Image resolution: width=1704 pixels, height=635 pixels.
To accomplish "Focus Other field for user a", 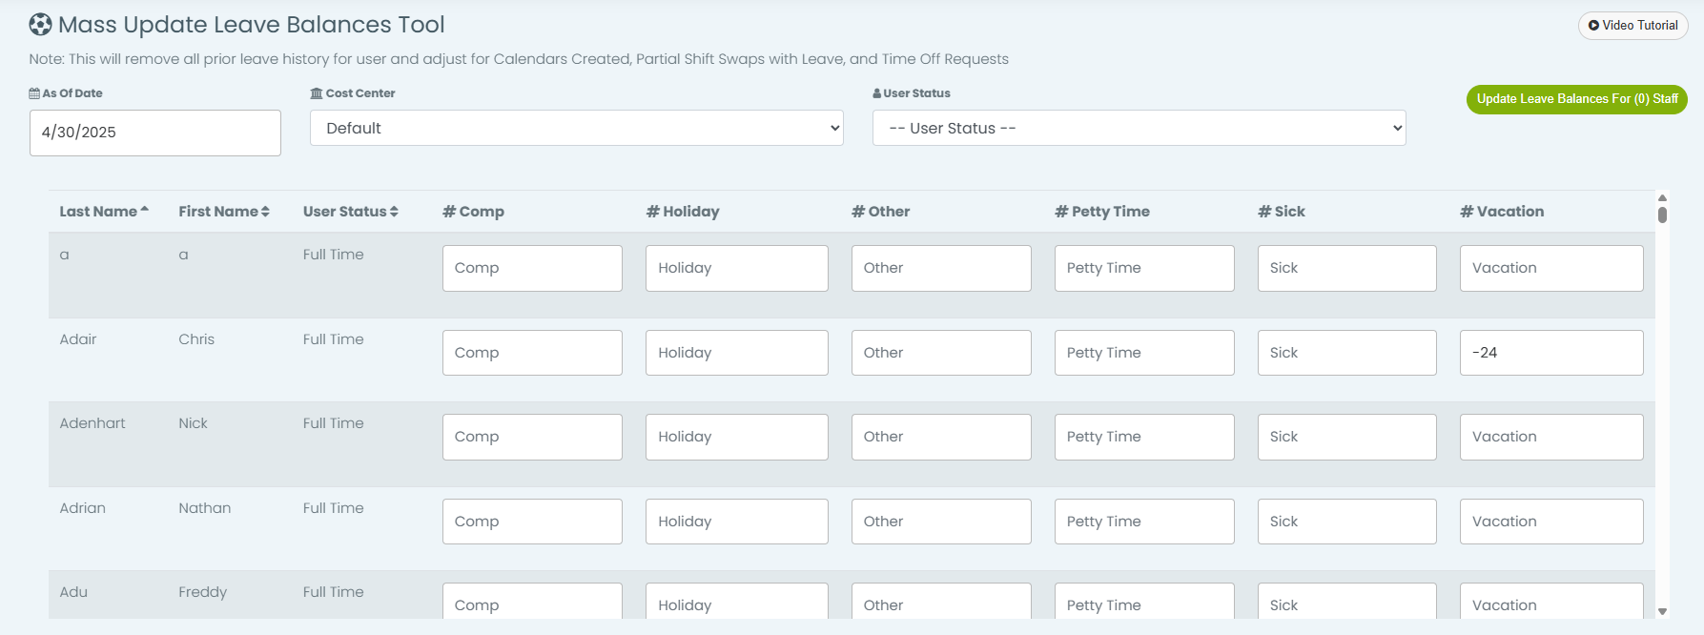I will coord(941,268).
